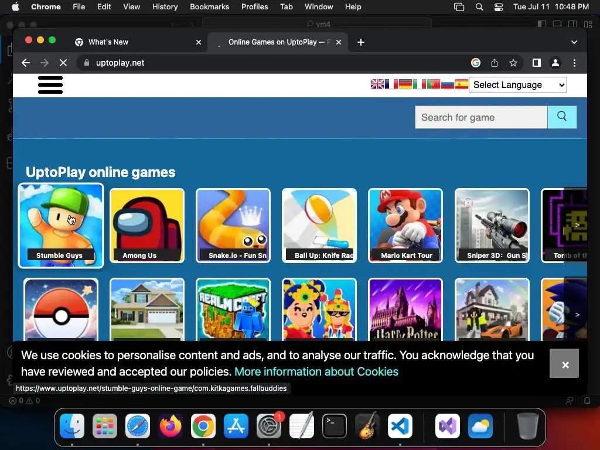This screenshot has width=600, height=450.
Task: Open the Bookmarks menu
Action: [210, 7]
